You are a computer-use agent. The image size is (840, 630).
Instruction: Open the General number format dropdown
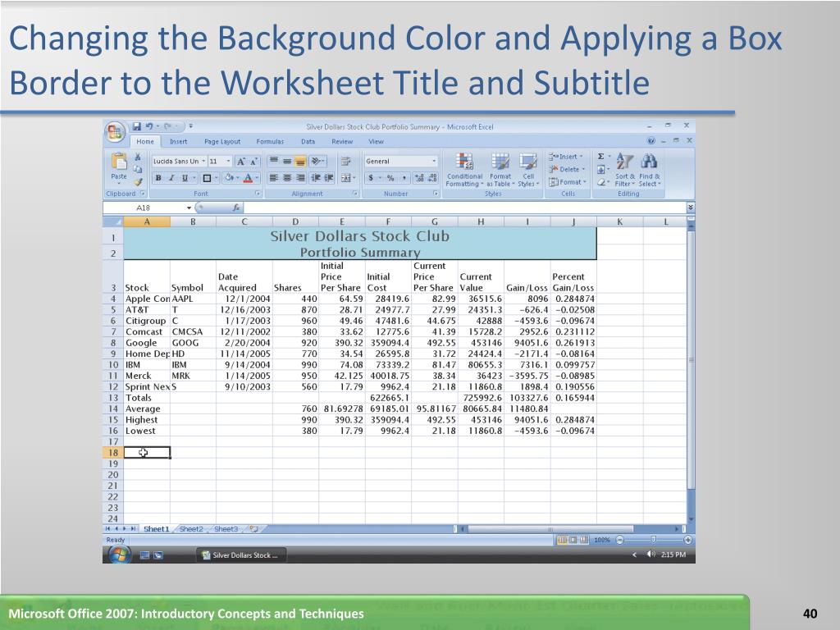[434, 161]
